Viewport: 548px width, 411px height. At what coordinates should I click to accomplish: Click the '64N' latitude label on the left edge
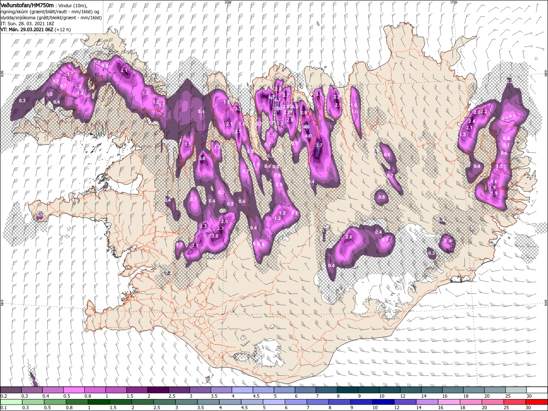pos(2,303)
